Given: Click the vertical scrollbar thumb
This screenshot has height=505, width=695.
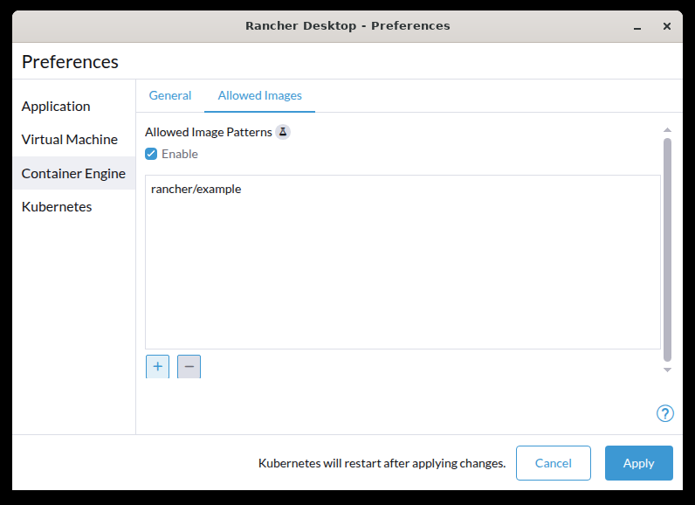Looking at the screenshot, I should pos(667,249).
